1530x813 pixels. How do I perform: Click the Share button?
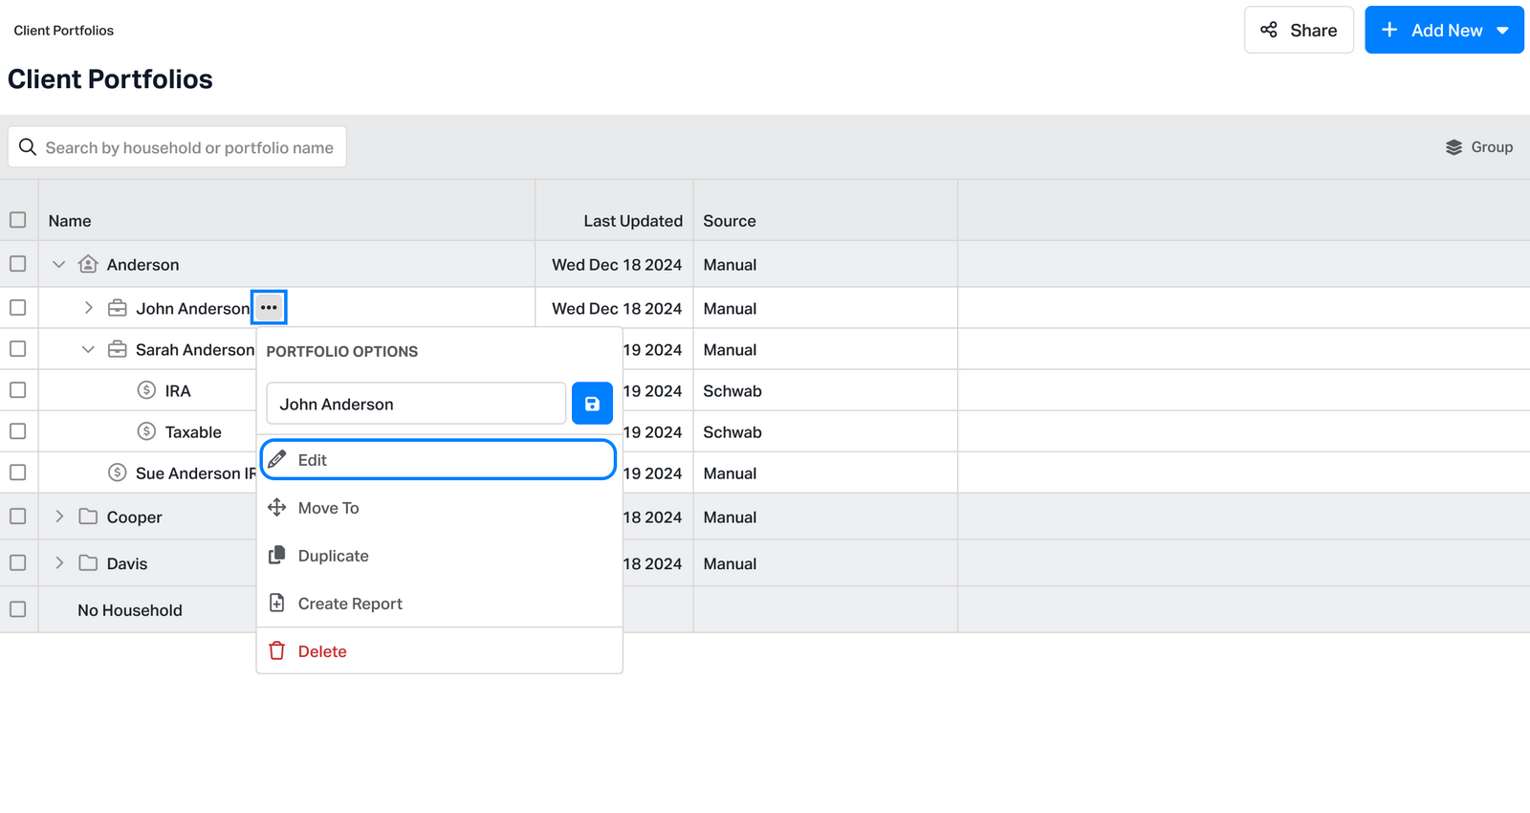tap(1299, 30)
